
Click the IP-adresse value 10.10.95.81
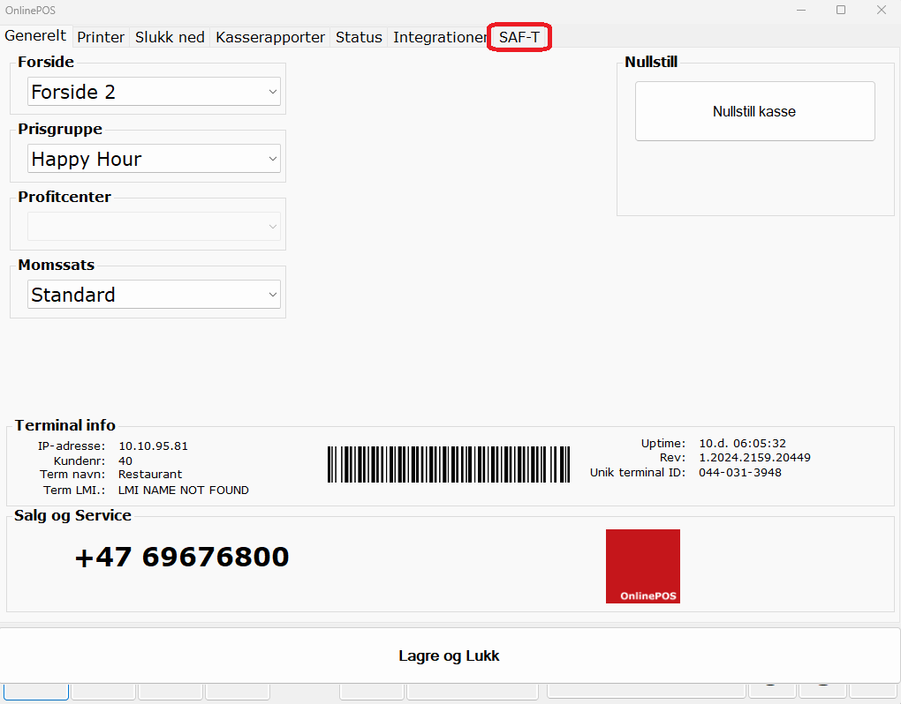[153, 446]
